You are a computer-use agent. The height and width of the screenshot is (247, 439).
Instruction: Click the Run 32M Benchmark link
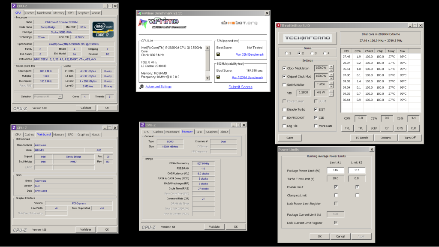(x=250, y=54)
